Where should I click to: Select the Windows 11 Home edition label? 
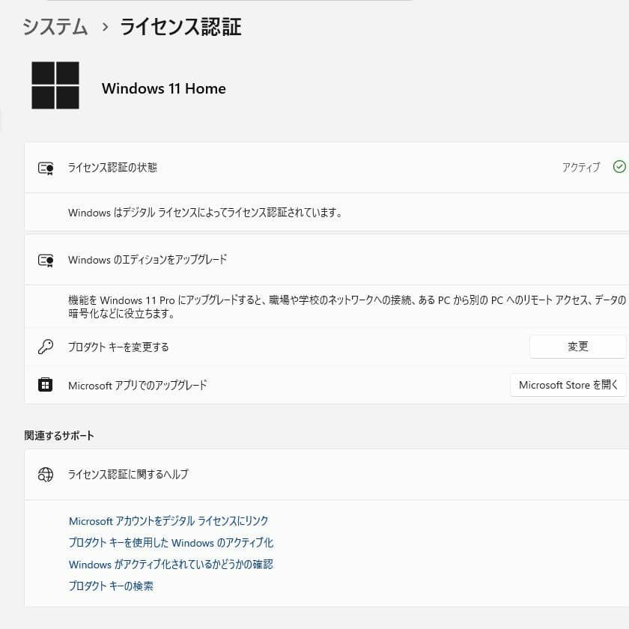(164, 88)
